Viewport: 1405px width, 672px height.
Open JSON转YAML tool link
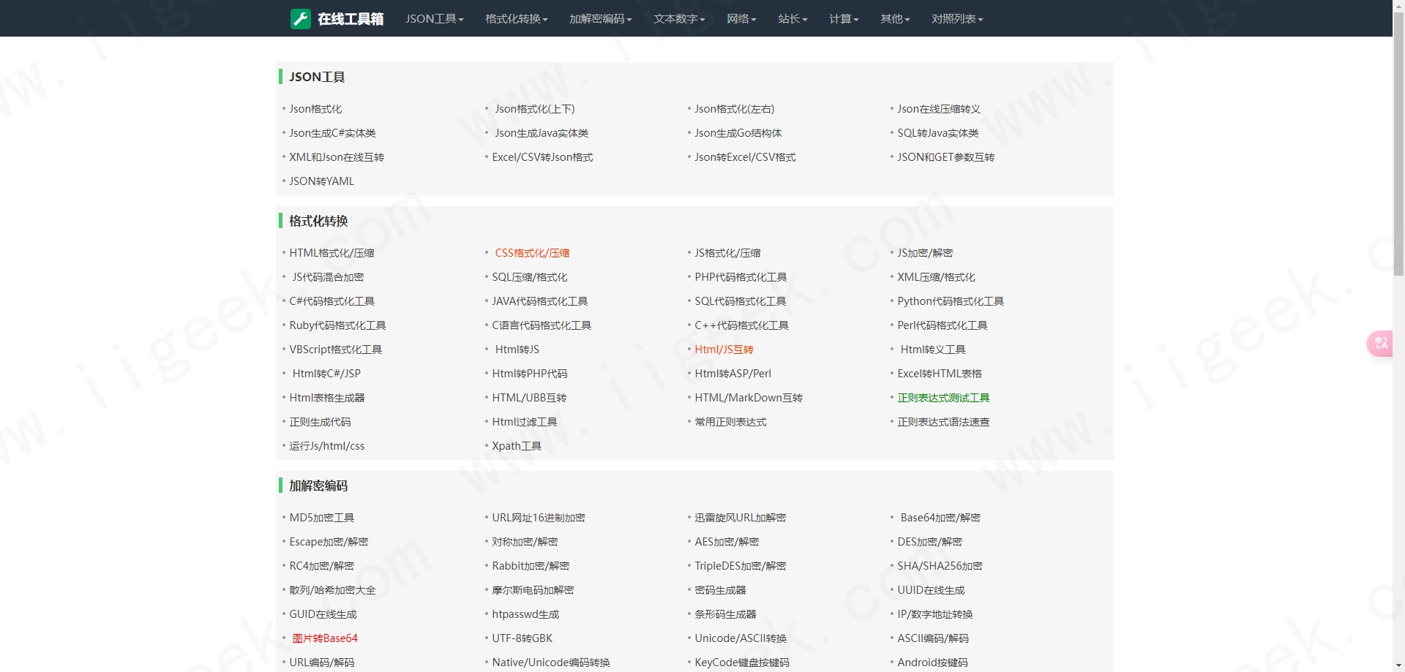321,181
